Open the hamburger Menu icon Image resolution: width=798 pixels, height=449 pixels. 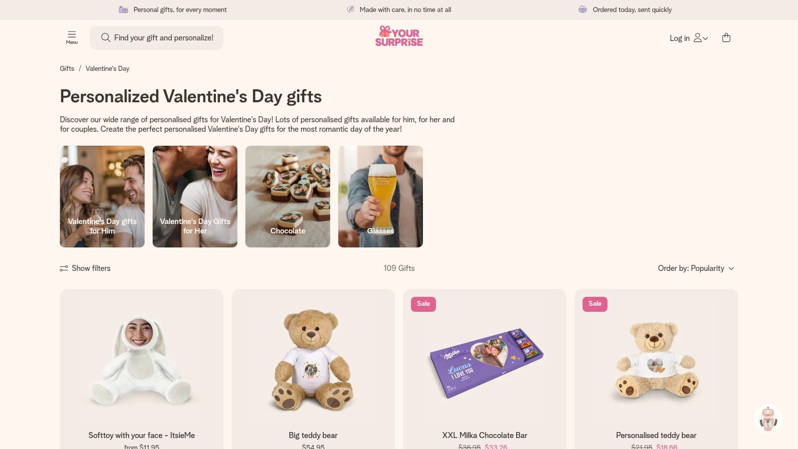tap(72, 38)
